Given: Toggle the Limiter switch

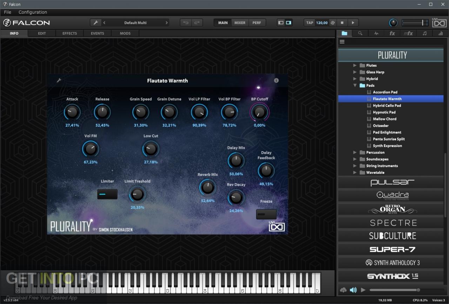Looking at the screenshot, I should 107,194.
